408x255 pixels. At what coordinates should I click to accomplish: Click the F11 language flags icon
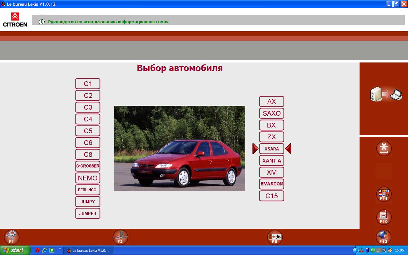click(384, 194)
